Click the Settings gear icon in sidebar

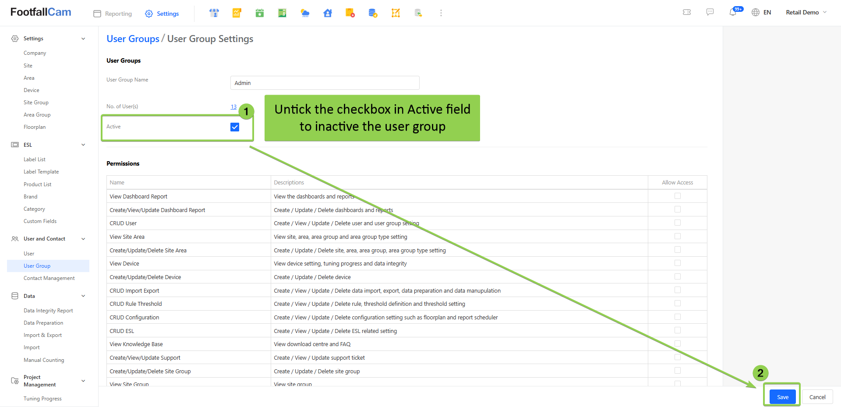[x=15, y=39]
